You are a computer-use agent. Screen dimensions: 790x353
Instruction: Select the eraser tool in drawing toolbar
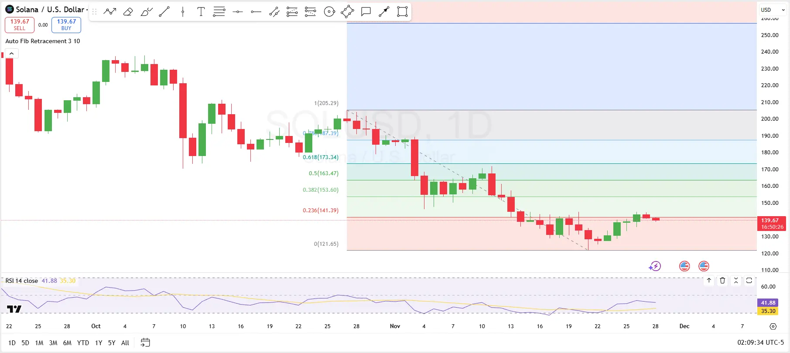[128, 12]
